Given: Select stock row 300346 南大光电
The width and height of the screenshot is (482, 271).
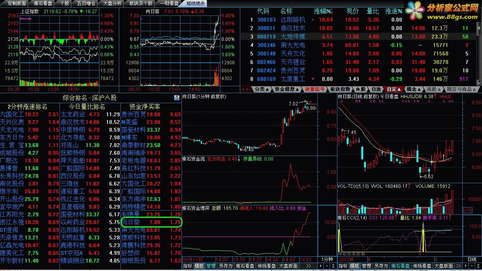Looking at the screenshot, I should click(359, 45).
